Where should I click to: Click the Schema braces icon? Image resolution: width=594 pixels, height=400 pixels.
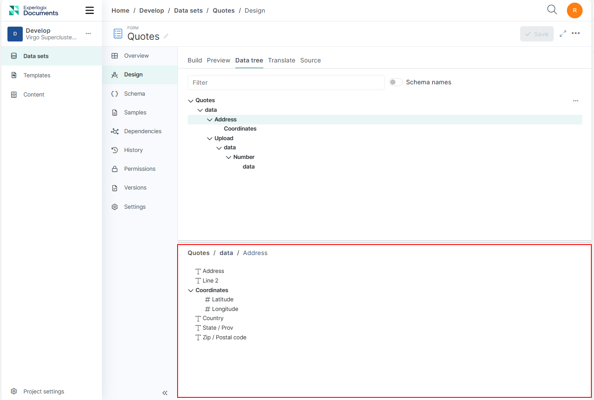115,94
